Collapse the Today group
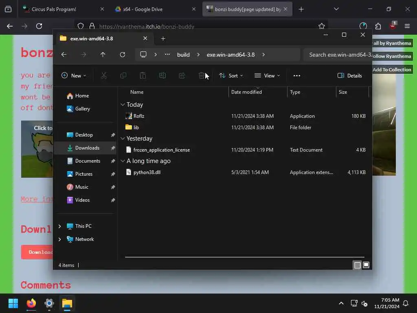417x313 pixels. [123, 105]
